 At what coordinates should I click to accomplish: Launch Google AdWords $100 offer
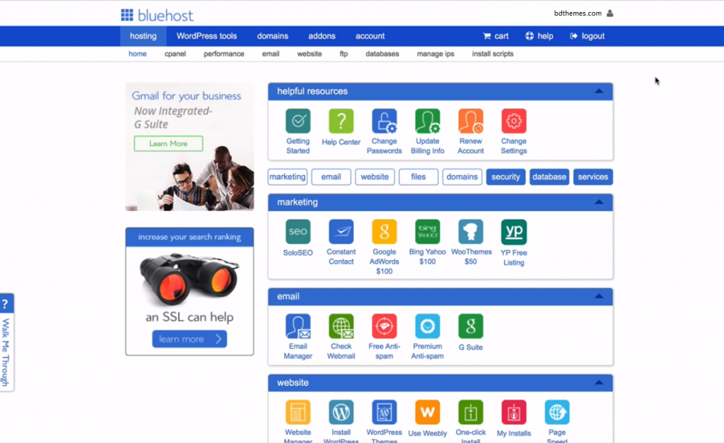click(384, 232)
